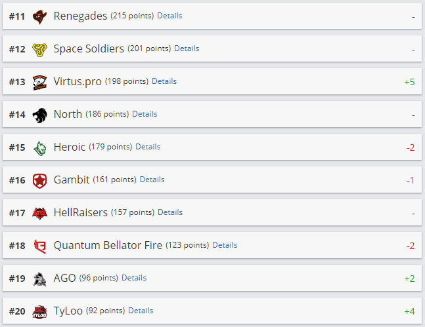Expand the AGO ranking row
The height and width of the screenshot is (327, 425).
coord(263,278)
